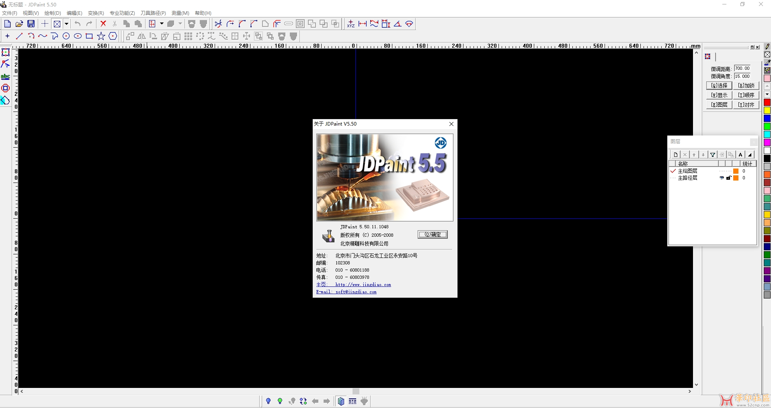Select the polygon drawing tool

coord(113,36)
